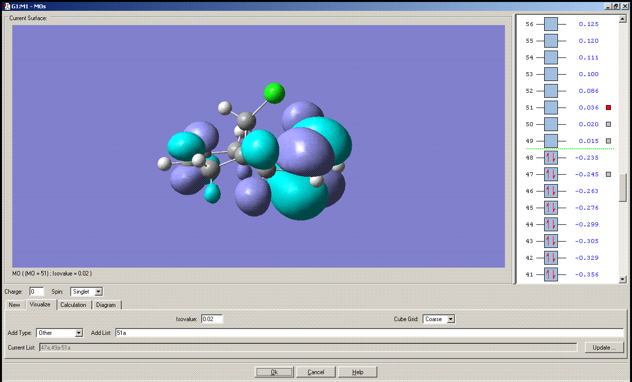Click the orbital list scroll up arrow

tap(623, 19)
